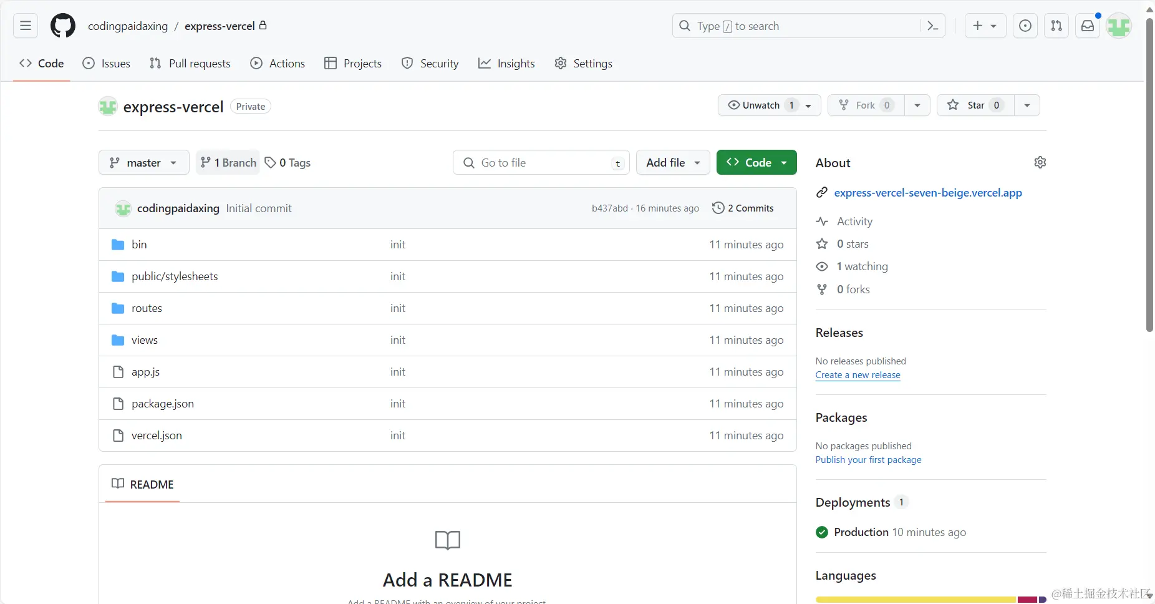Open the create new plus dropdown
Image resolution: width=1155 pixels, height=604 pixels.
click(985, 26)
